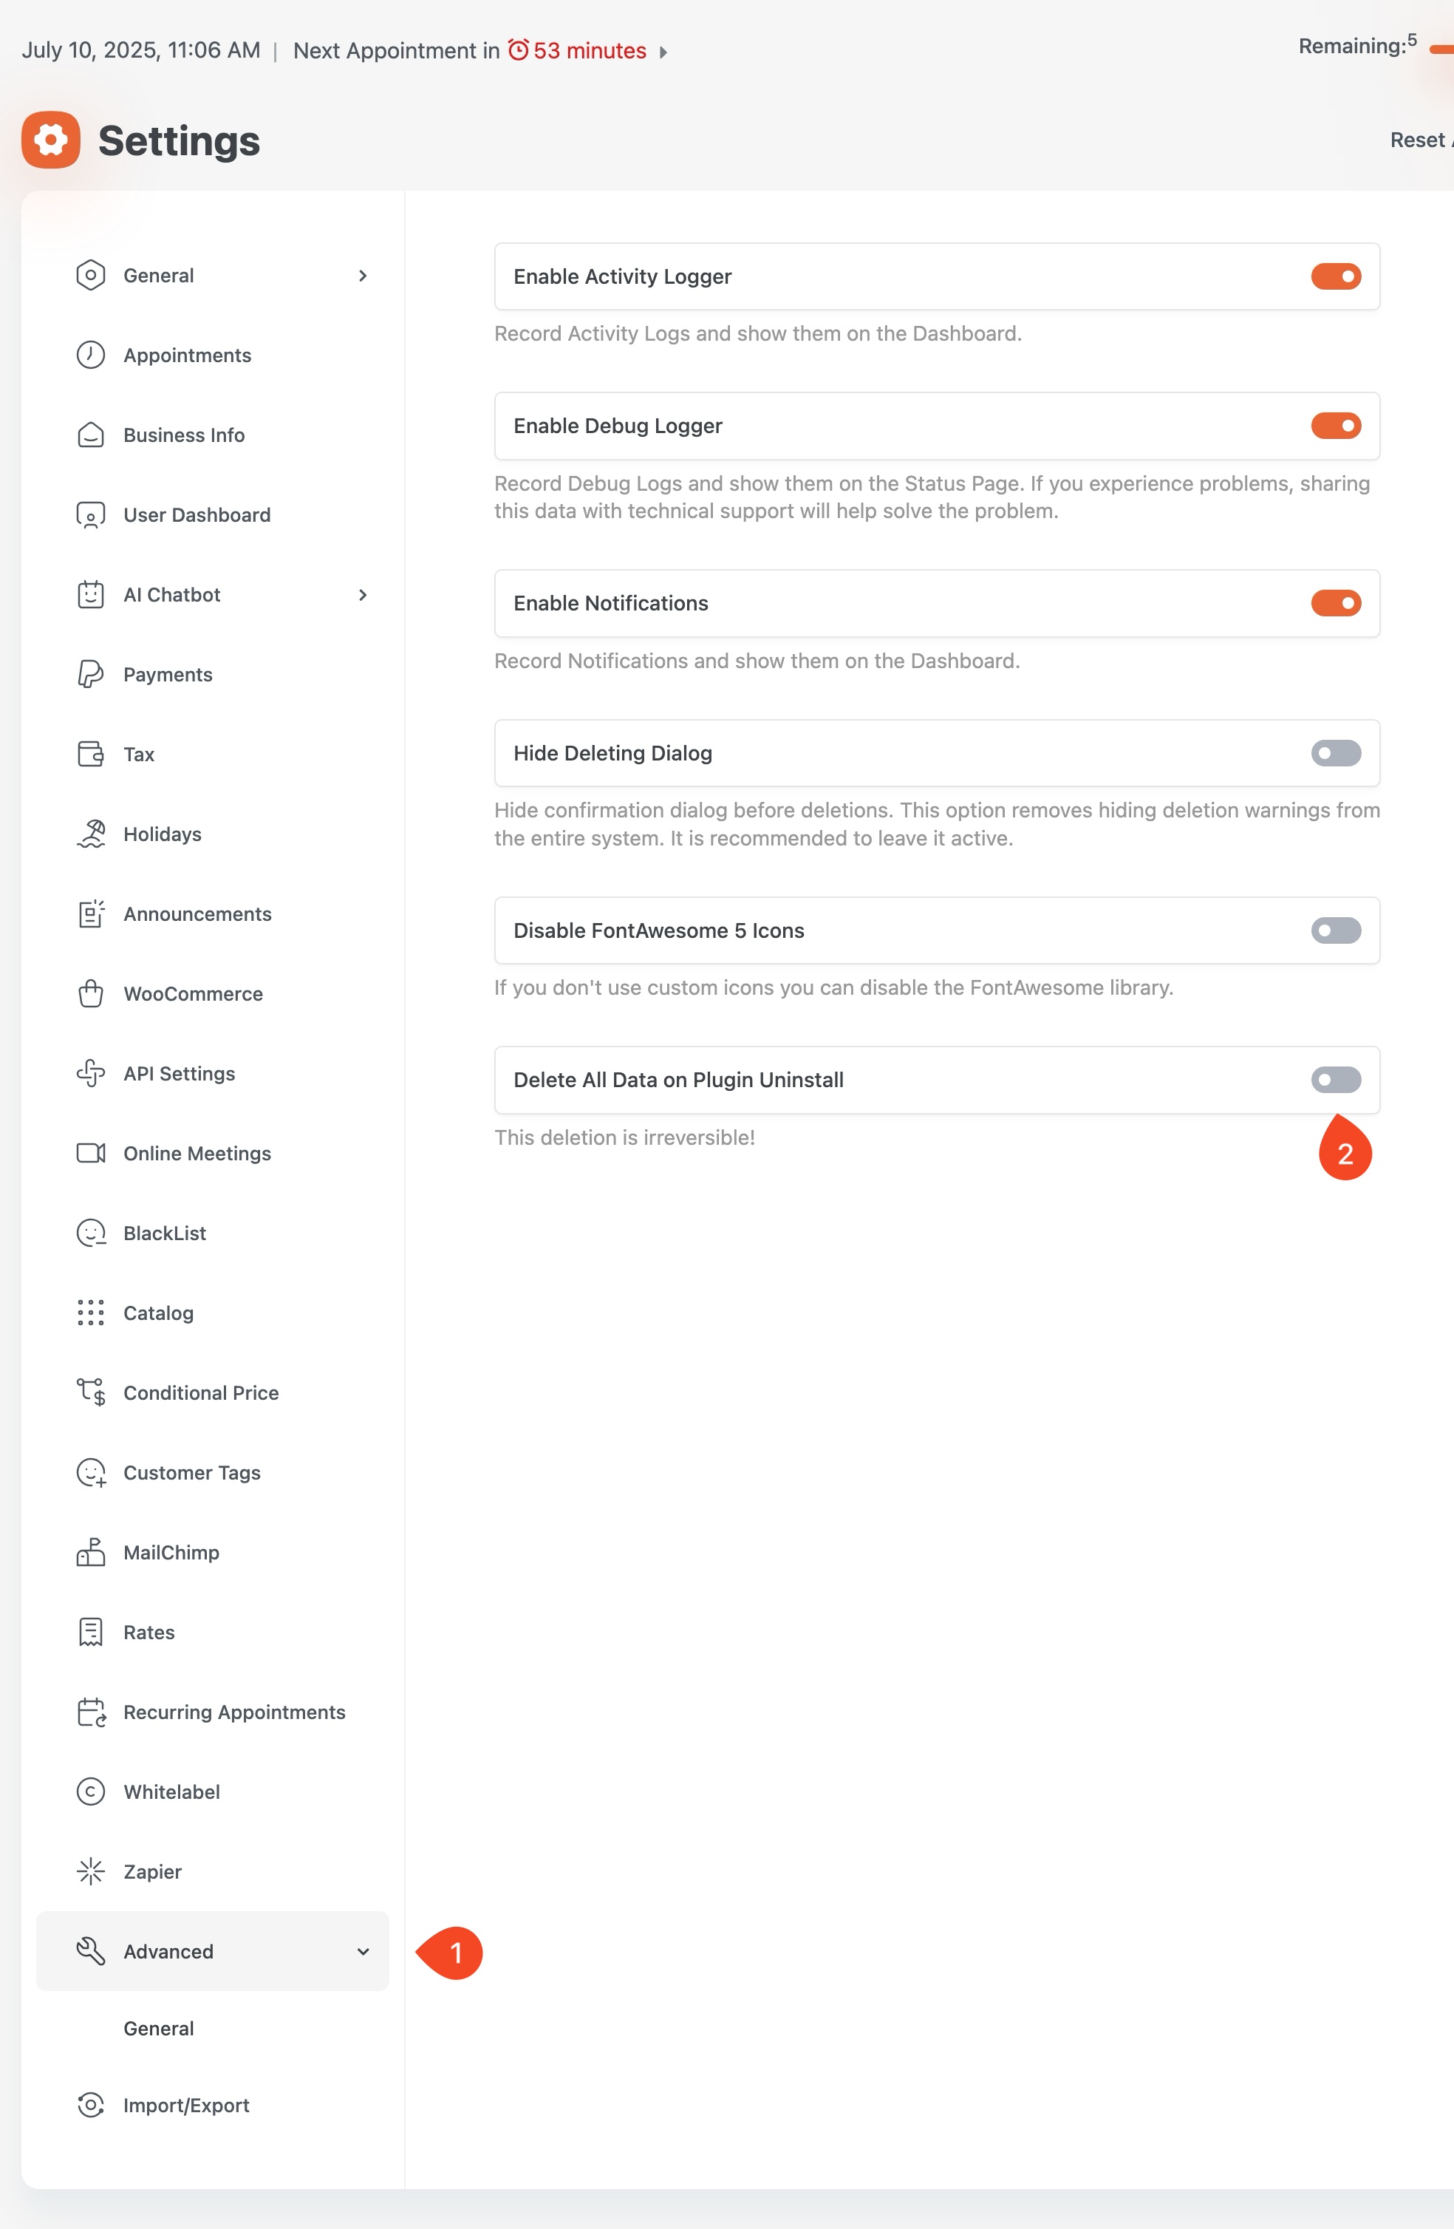The width and height of the screenshot is (1454, 2229).
Task: Click the Reset link at top right
Action: [1419, 140]
